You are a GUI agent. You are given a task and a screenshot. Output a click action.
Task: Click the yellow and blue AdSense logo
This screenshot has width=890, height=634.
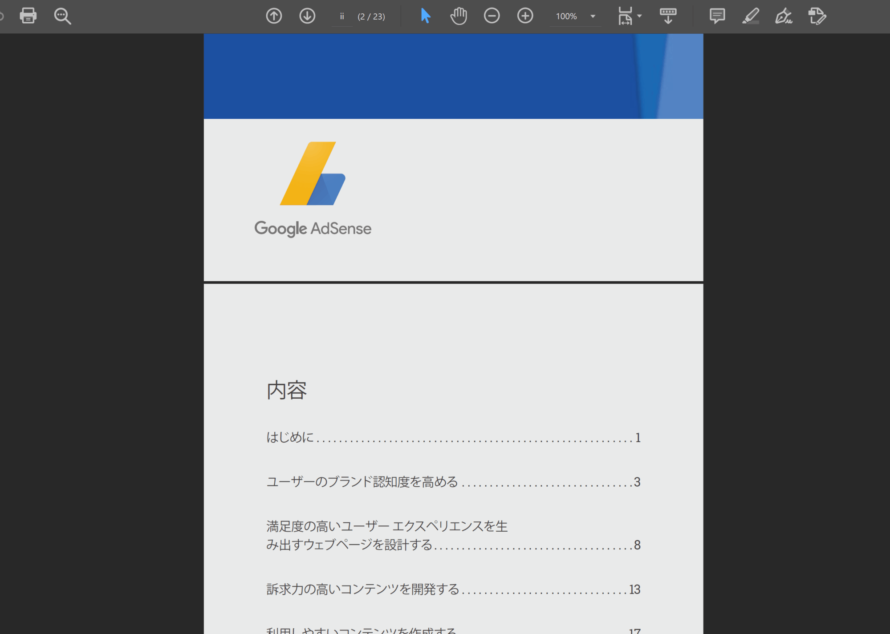click(313, 174)
